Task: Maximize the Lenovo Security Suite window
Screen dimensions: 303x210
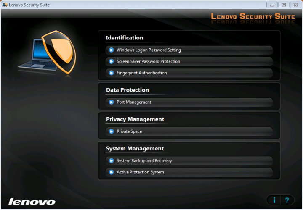Action: (284, 5)
